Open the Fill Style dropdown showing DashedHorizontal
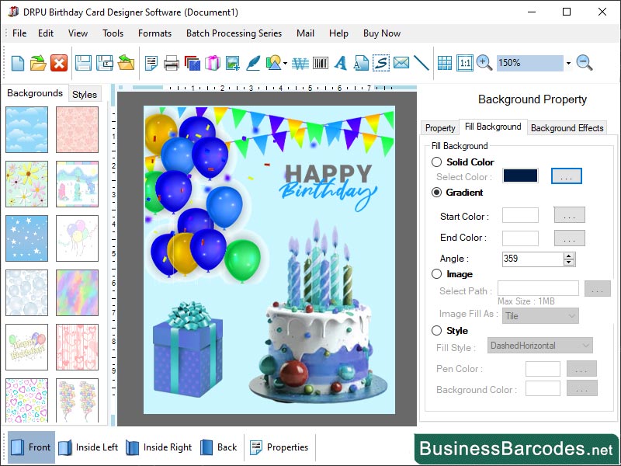621x466 pixels. coord(539,344)
